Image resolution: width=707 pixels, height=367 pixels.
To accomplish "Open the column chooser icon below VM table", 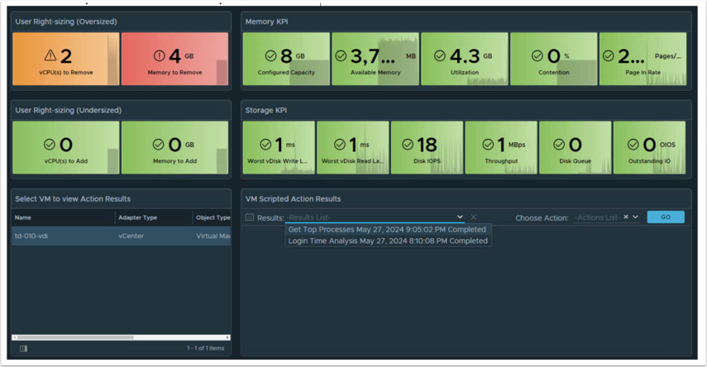I will (x=23, y=348).
